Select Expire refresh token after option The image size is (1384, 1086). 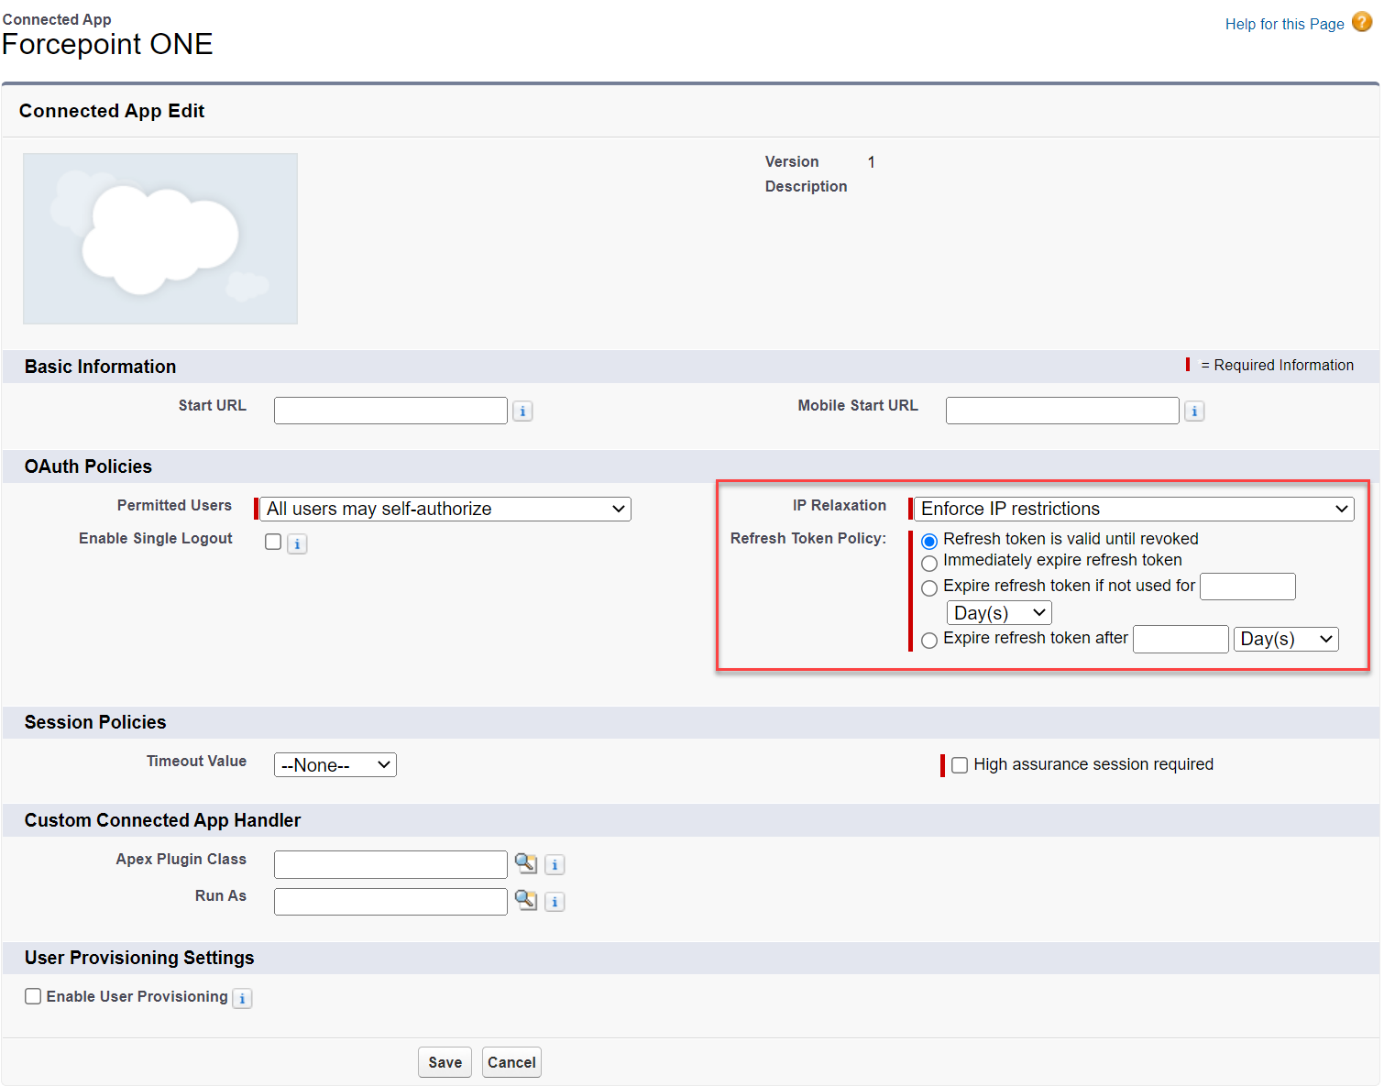click(928, 641)
